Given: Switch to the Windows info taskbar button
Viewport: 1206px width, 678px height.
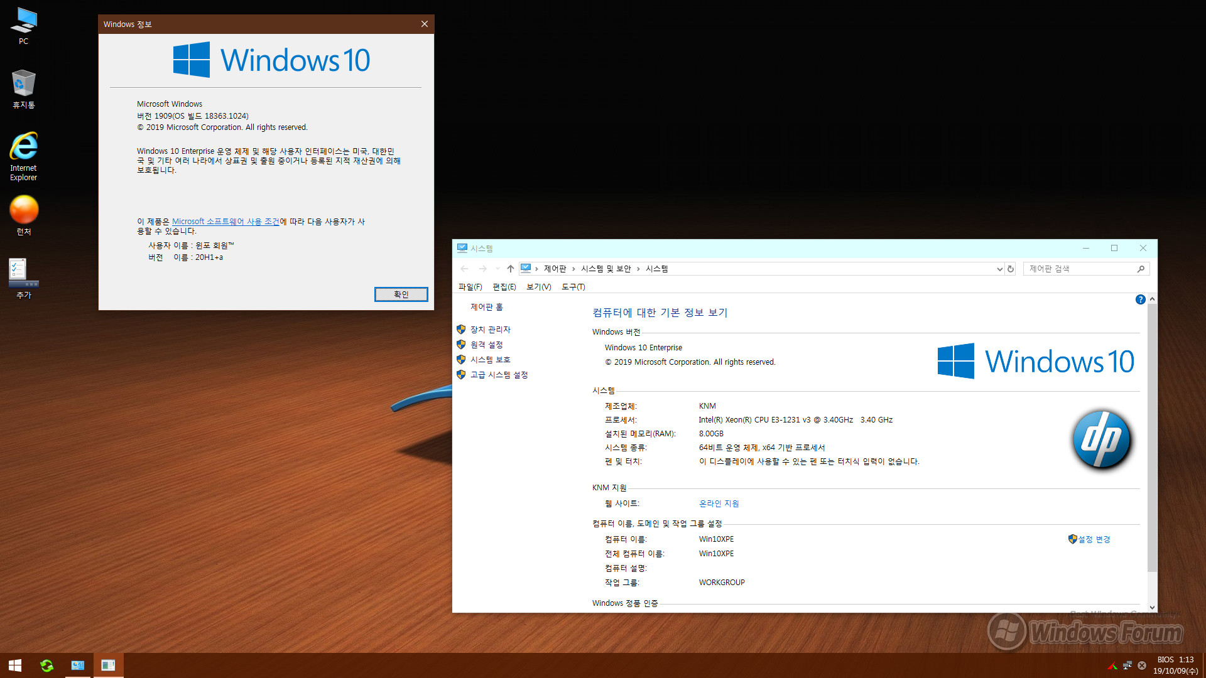Looking at the screenshot, I should click(x=108, y=665).
